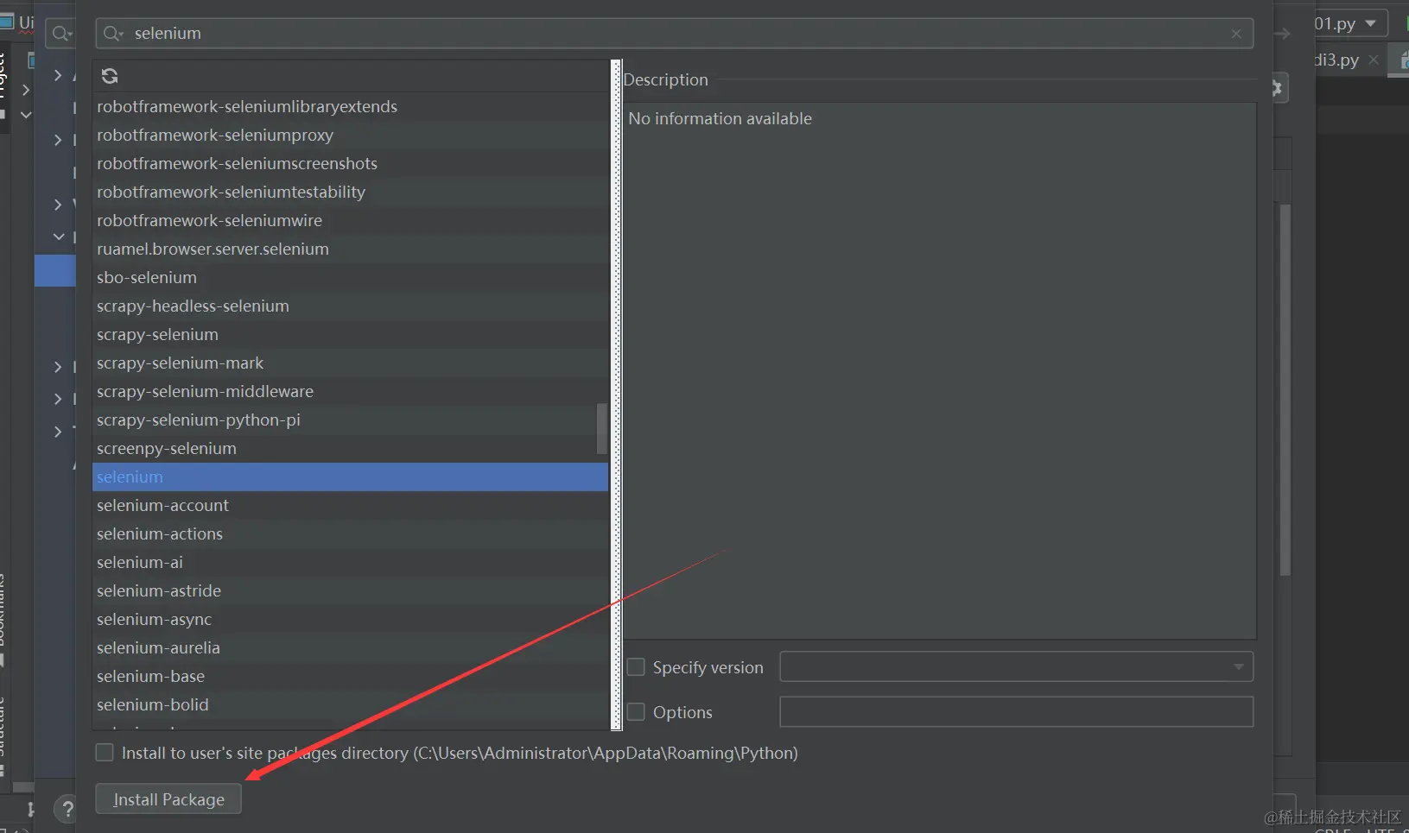Select the highlighted selenium package

(350, 476)
